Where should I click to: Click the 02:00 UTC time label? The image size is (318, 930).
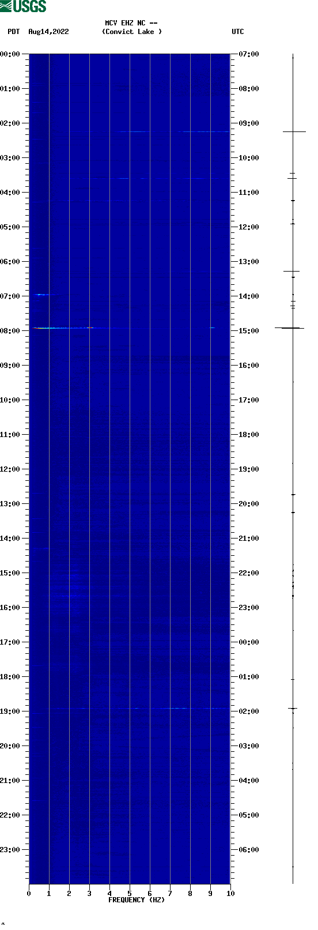pos(249,711)
